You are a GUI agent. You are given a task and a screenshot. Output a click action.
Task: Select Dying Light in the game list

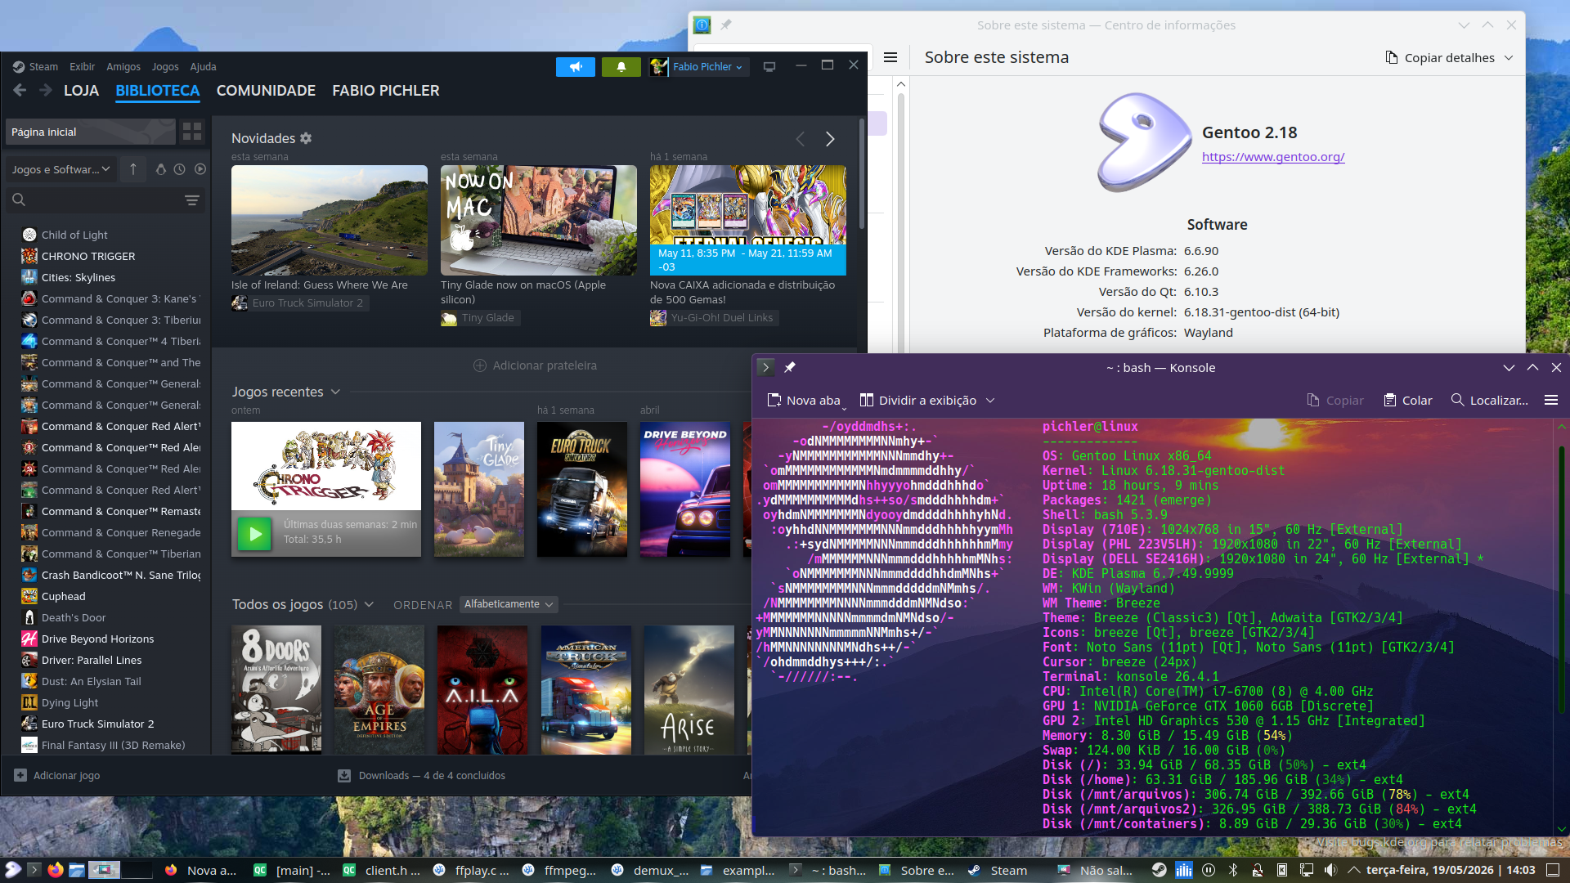pos(70,703)
